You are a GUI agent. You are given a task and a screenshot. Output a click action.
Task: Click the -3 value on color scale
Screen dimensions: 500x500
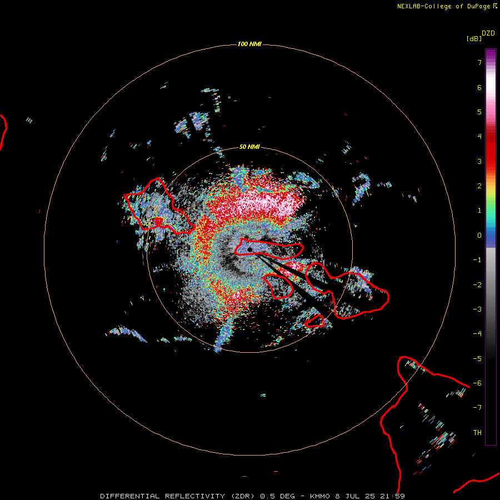click(477, 309)
